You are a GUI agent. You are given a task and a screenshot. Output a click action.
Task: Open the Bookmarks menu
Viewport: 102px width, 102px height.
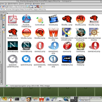pyautogui.click(x=13, y=4)
